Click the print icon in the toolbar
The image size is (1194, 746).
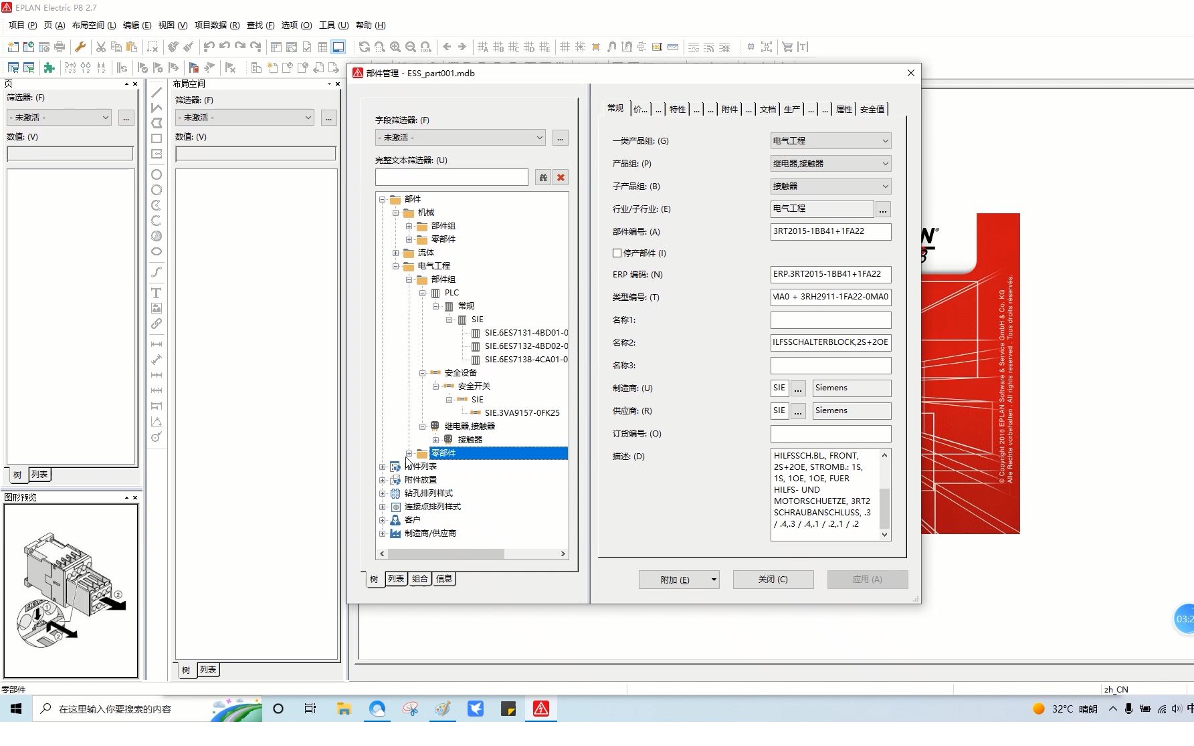click(60, 47)
